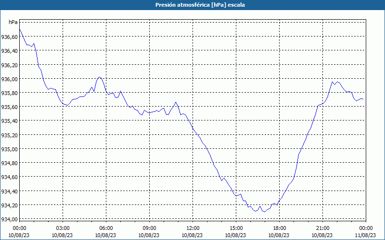Click the 936,20 pressure axis label

9,65
